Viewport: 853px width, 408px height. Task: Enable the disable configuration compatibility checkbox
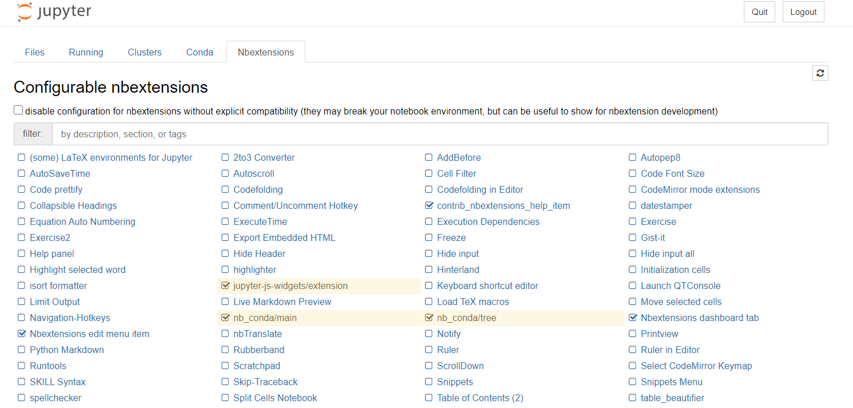(x=18, y=109)
